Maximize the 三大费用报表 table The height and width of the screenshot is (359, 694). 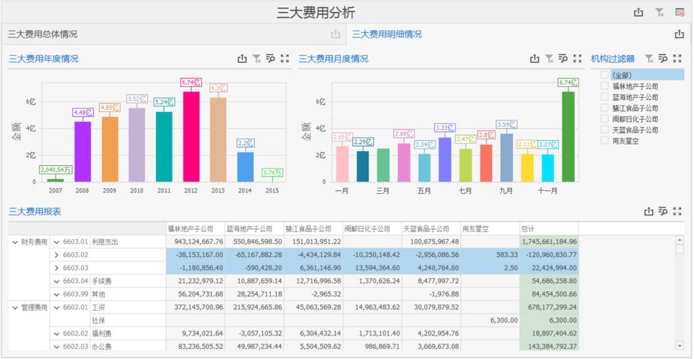(x=677, y=211)
